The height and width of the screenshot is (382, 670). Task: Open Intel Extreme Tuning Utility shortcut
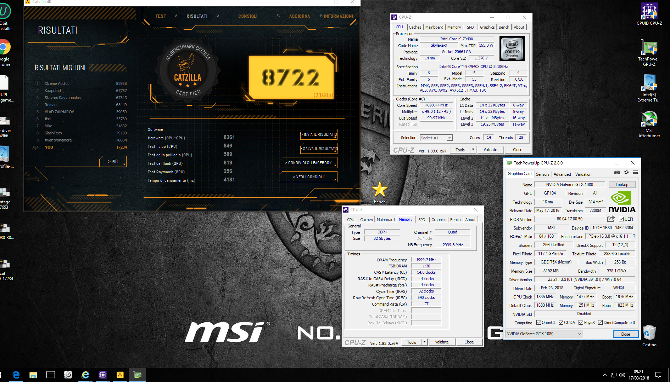point(649,88)
